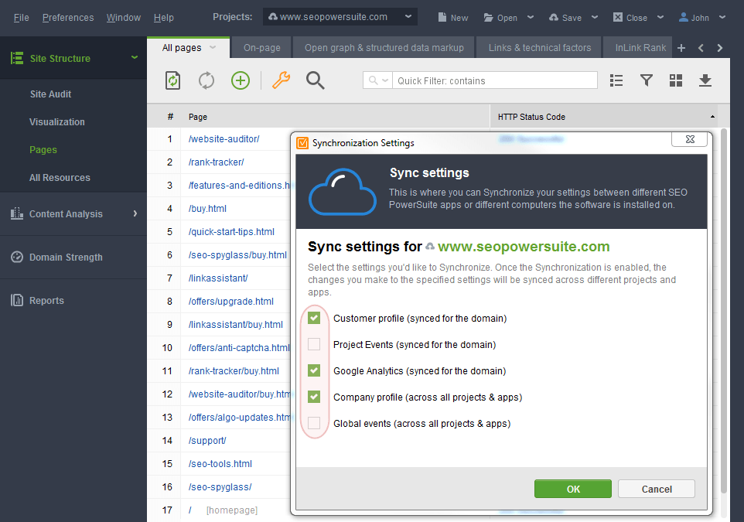744x522 pixels.
Task: Click the Domain Strength gauge icon
Action: pyautogui.click(x=17, y=258)
